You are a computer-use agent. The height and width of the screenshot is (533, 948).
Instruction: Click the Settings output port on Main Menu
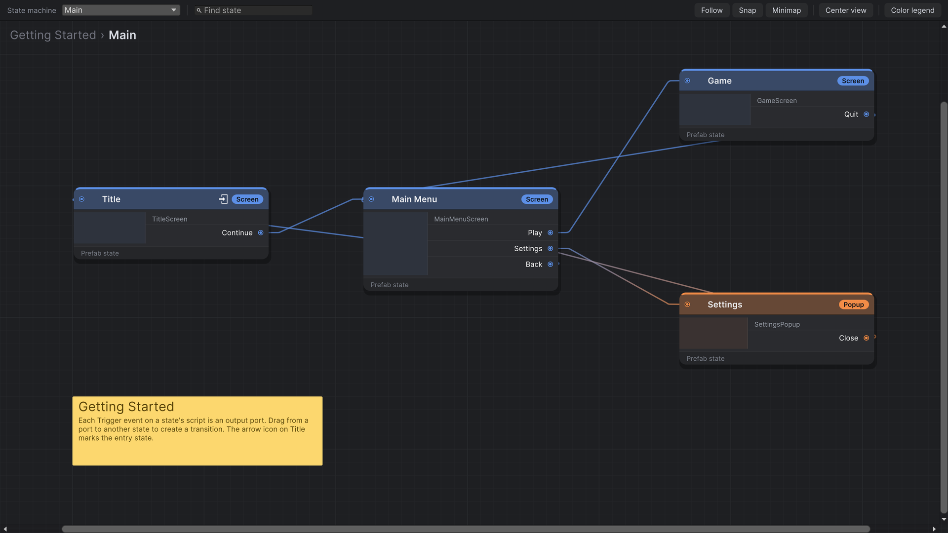pos(551,249)
